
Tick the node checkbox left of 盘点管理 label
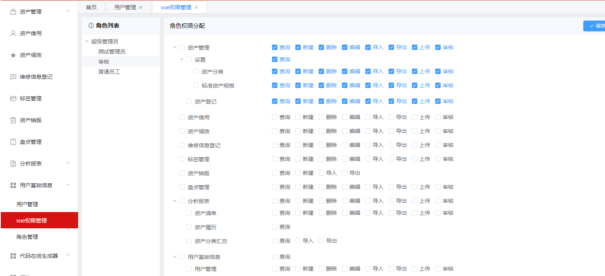[x=182, y=187]
